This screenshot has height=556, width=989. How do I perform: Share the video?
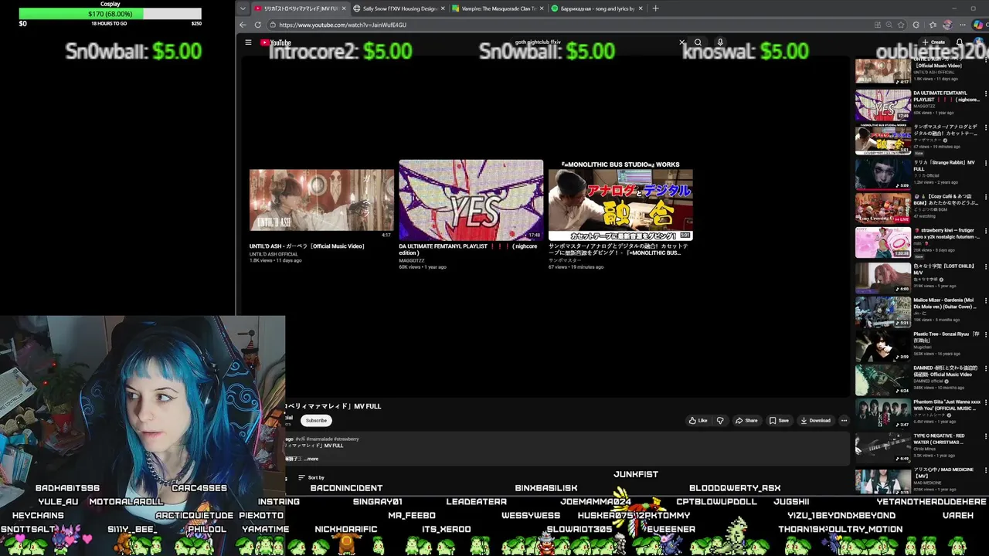pyautogui.click(x=746, y=420)
